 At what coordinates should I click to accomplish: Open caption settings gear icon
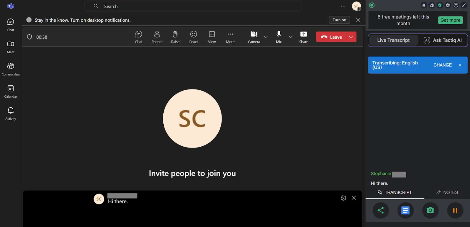coord(343,198)
